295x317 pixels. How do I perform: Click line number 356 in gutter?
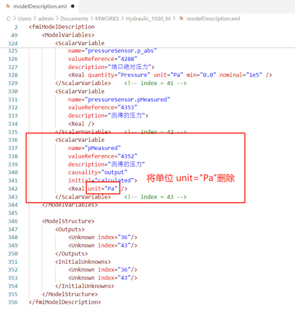(x=13, y=302)
